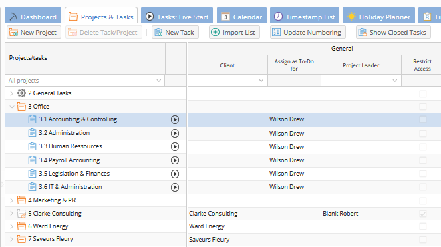
Task: Click the Assign as To-Do for filter field
Action: click(x=294, y=81)
